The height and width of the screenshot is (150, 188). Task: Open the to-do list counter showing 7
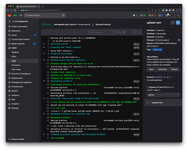coord(161,15)
